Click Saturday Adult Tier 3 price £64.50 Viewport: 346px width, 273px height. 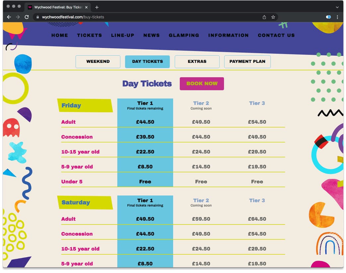tap(257, 219)
